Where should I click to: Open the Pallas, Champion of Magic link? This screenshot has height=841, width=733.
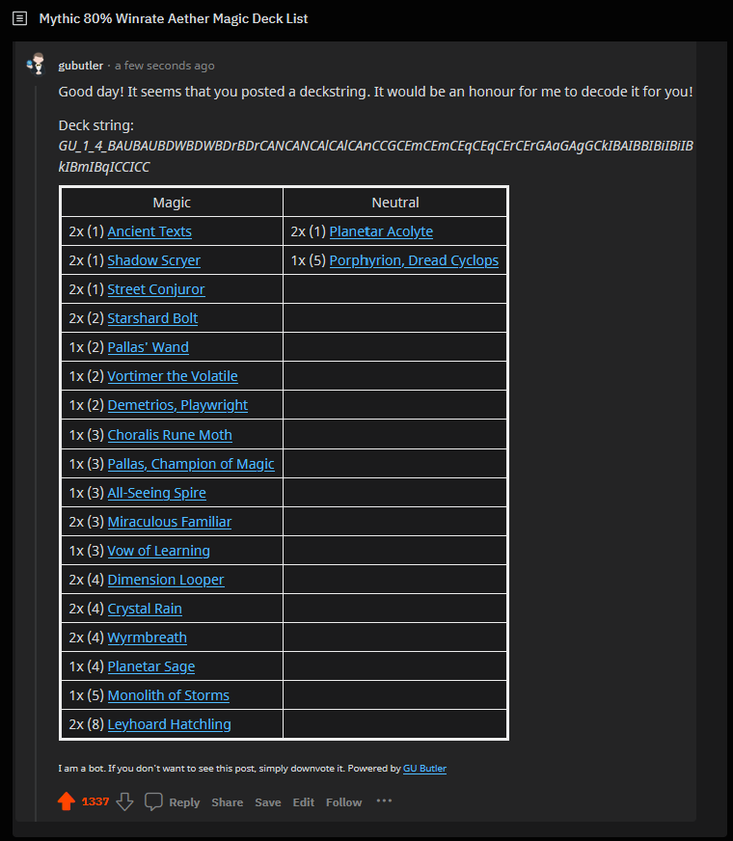click(191, 463)
